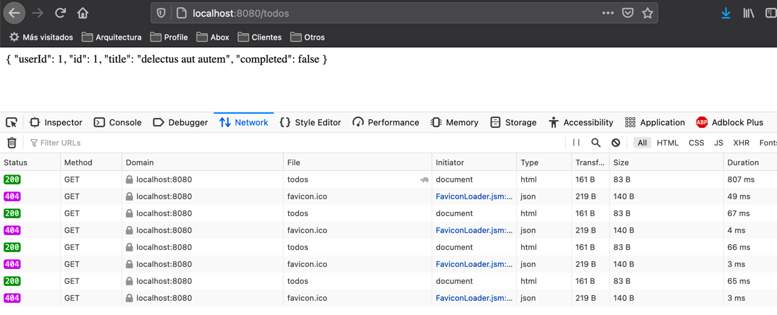Click the Filter URLs input

(295, 143)
